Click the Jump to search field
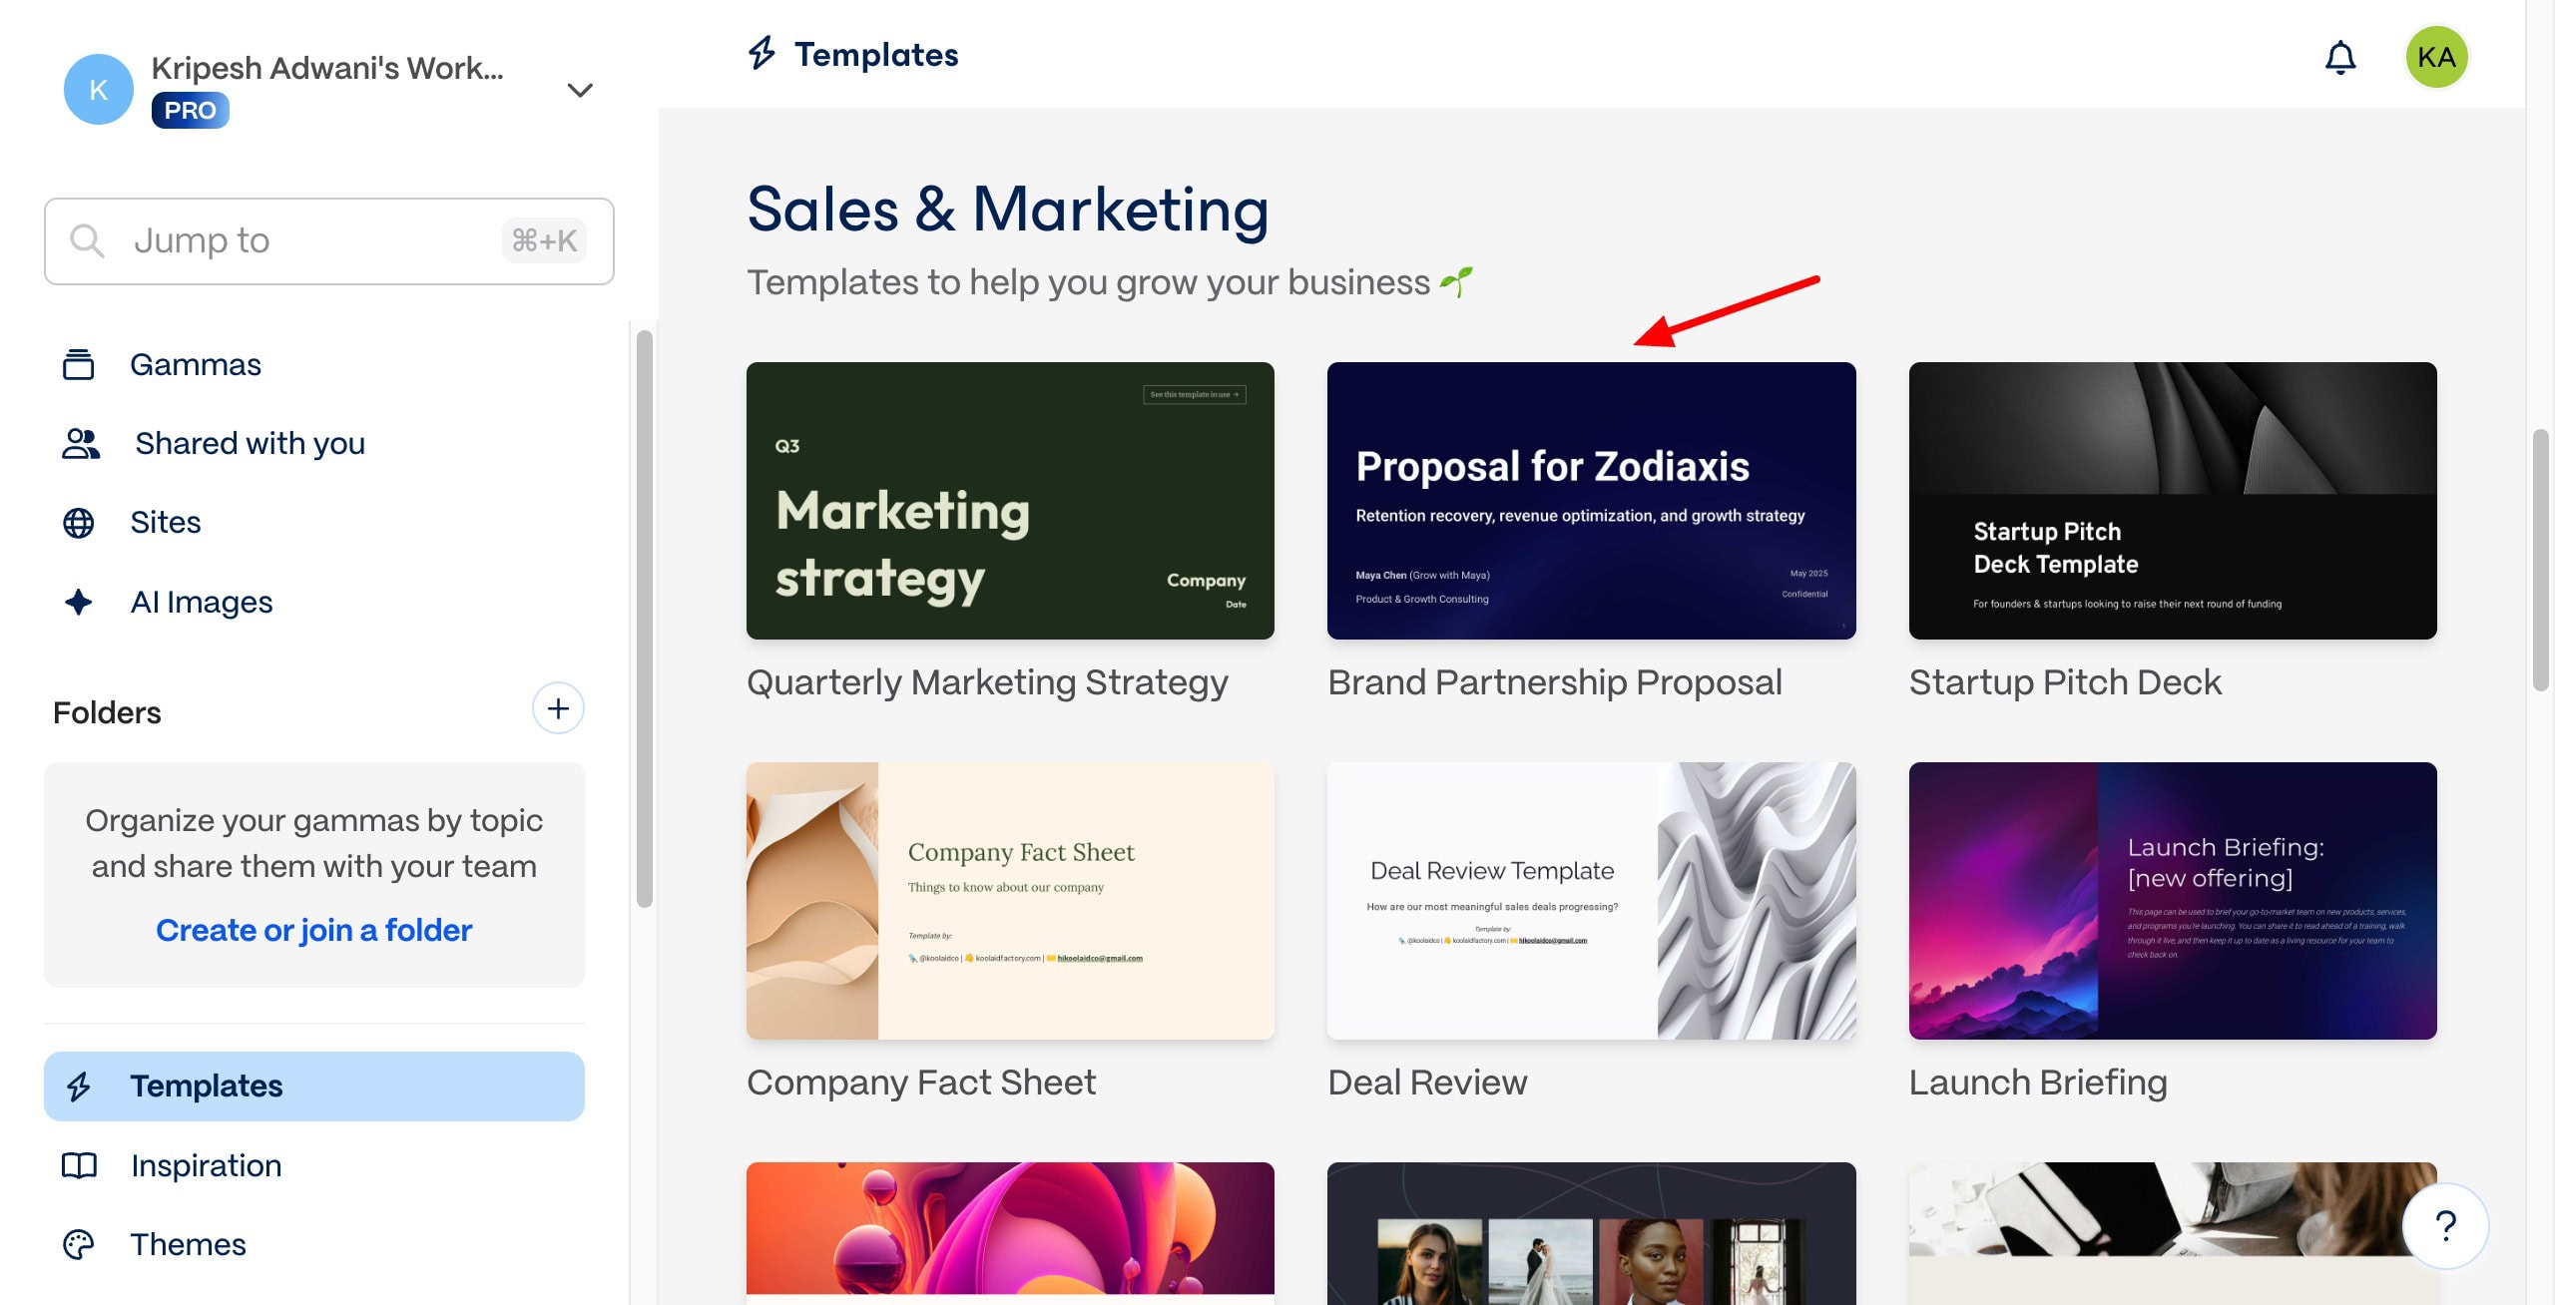 (x=328, y=241)
